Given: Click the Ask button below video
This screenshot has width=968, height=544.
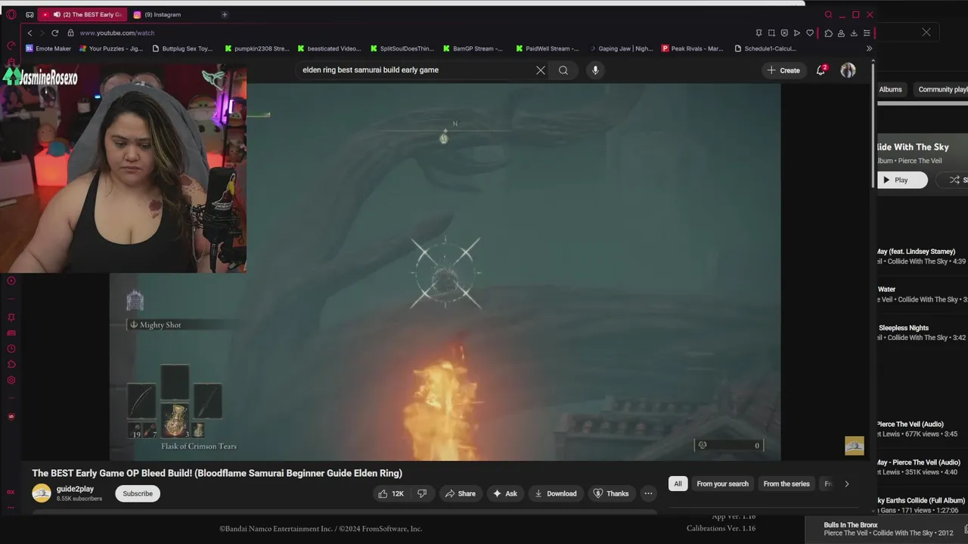Looking at the screenshot, I should tap(504, 493).
